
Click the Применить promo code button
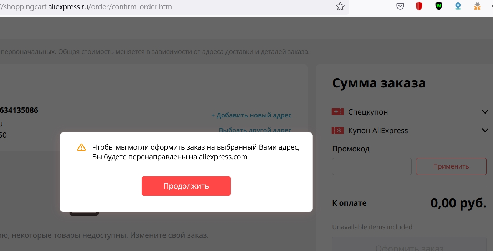(x=451, y=166)
